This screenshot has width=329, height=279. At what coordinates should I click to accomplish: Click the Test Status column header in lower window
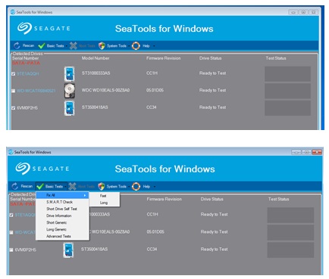[x=278, y=199]
